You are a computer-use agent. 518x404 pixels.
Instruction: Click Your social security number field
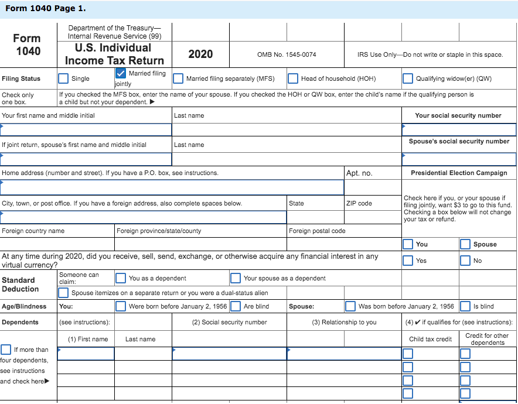459,130
